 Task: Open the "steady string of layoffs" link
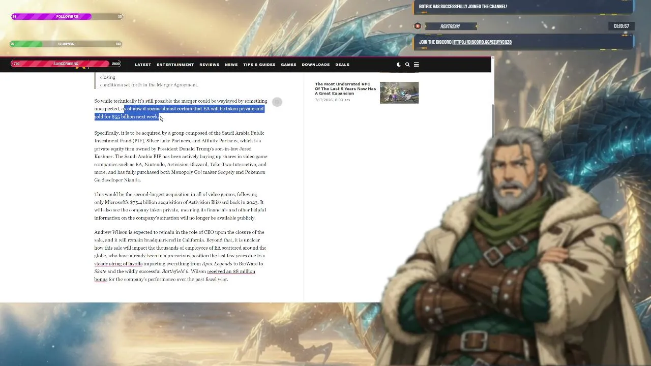119,264
